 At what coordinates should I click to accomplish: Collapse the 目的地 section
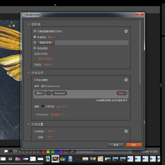[28, 24]
